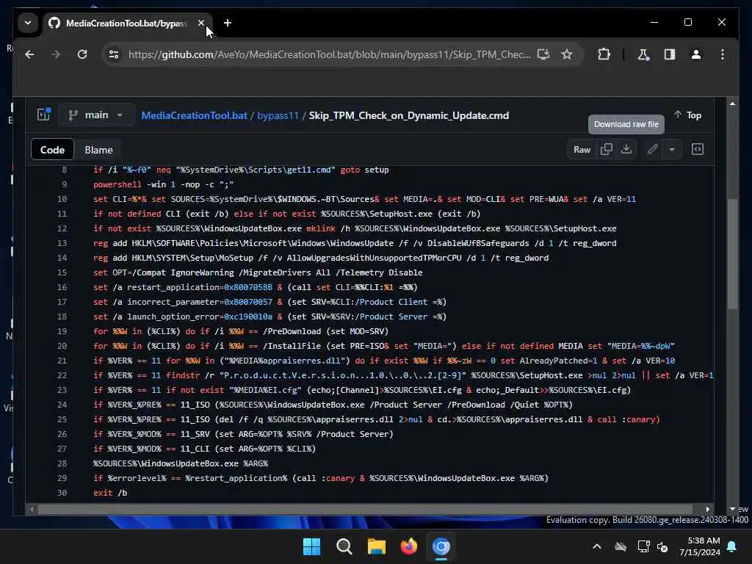The width and height of the screenshot is (752, 564).
Task: Click 'DisableWUfBSafeguards' on line 13
Action: coord(478,243)
